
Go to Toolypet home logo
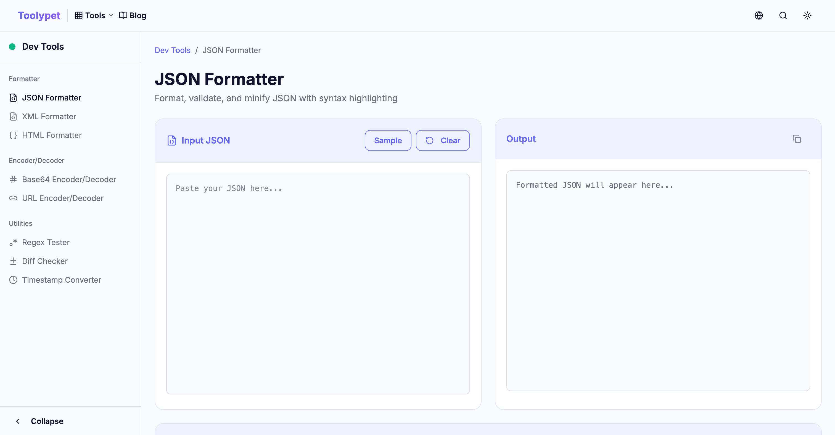[x=39, y=15]
